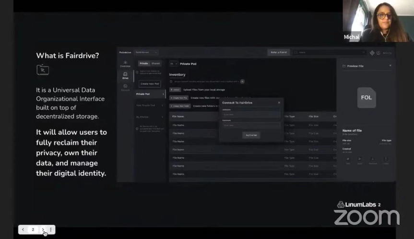Click 'What is Fairdrive?' slide title

point(68,56)
